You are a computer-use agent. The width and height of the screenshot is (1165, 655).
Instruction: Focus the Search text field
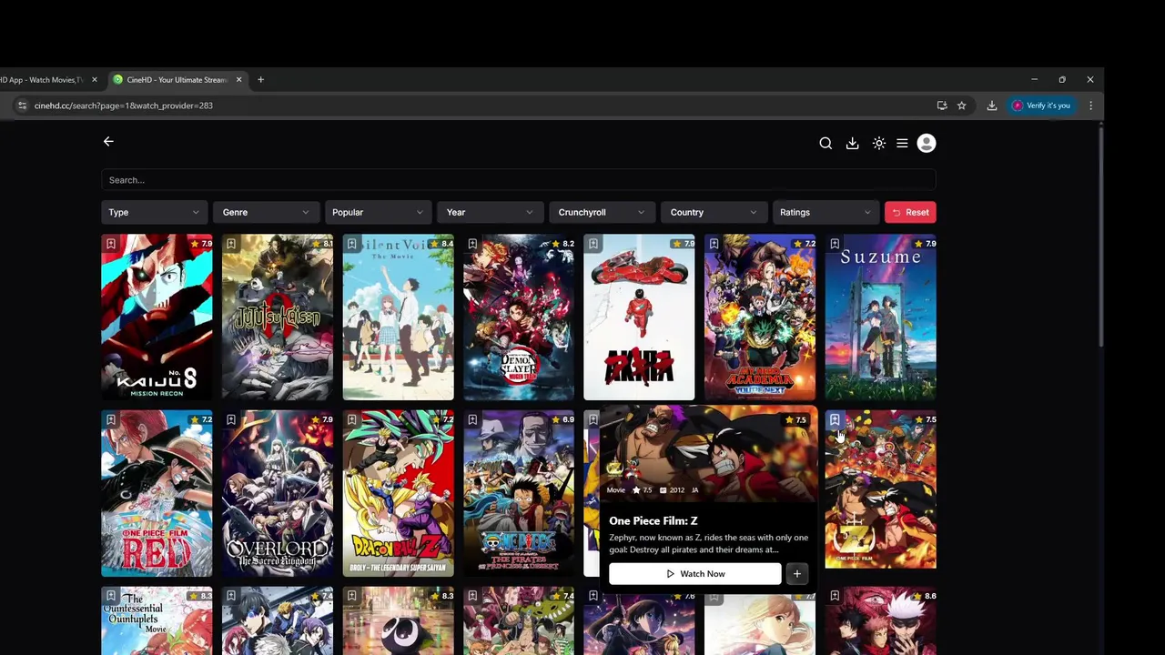[519, 180]
